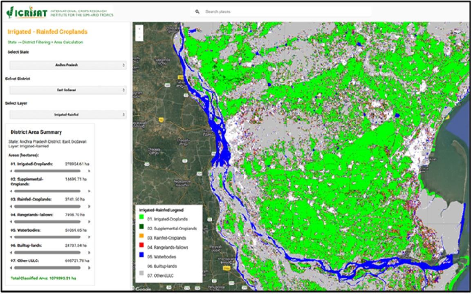This screenshot has height=294, width=471.
Task: Open the Select State dropdown
Action: tap(68, 65)
